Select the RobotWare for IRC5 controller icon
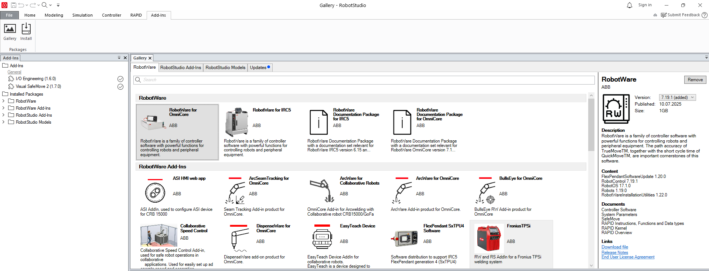This screenshot has width=709, height=271. click(236, 122)
